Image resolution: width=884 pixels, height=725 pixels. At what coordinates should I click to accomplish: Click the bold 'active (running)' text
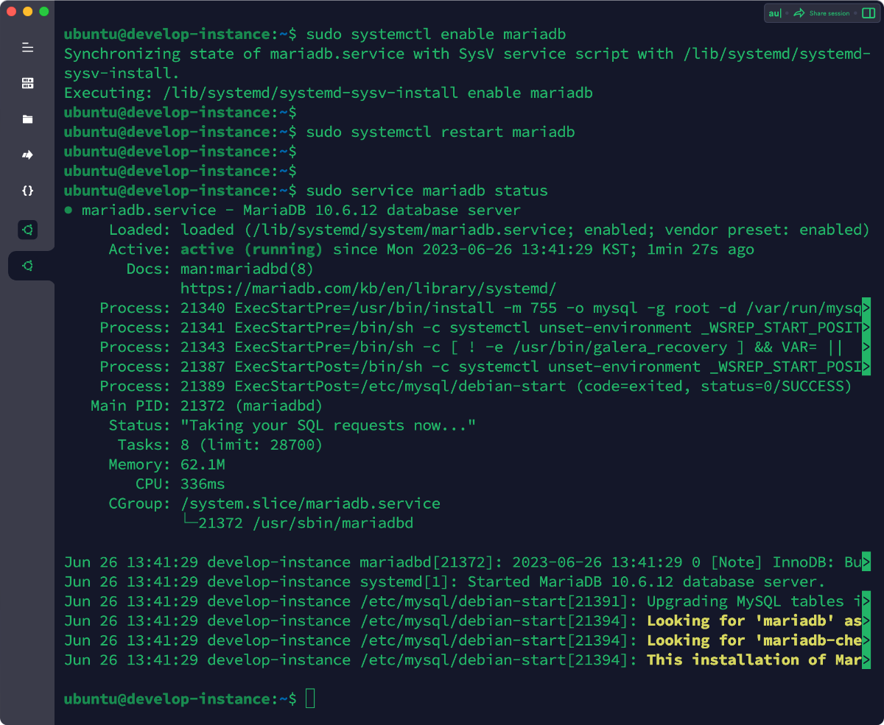252,249
